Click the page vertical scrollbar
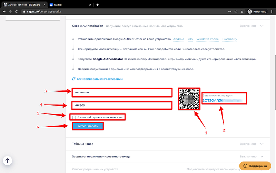The width and height of the screenshot is (276, 173). pos(275,82)
